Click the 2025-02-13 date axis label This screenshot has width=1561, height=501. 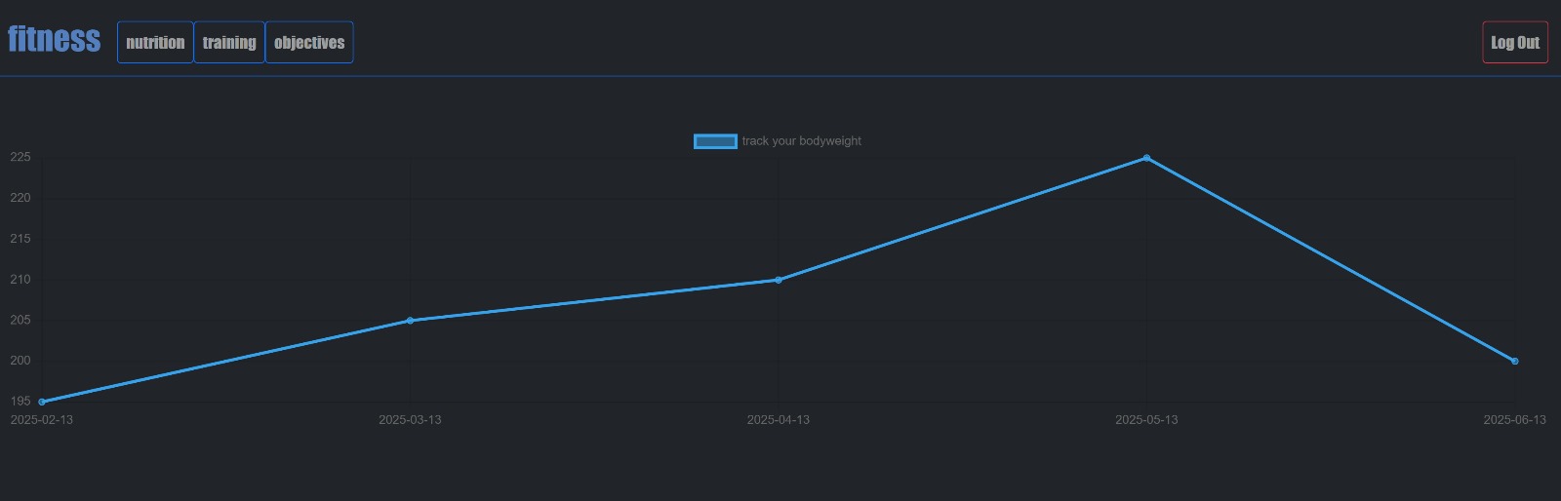click(42, 420)
